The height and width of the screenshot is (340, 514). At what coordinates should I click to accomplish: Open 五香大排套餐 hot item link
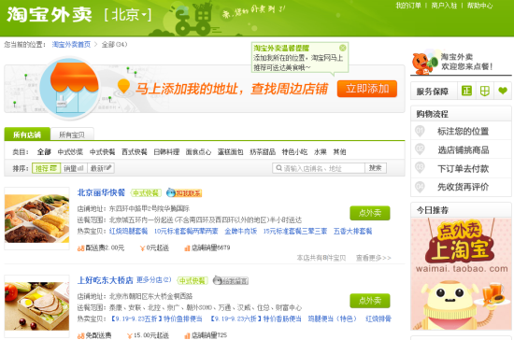point(352,232)
